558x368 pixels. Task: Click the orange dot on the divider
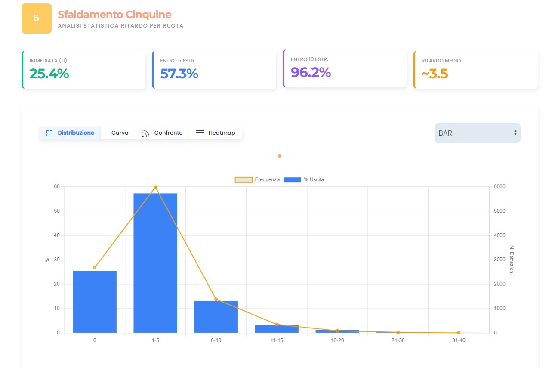point(280,156)
